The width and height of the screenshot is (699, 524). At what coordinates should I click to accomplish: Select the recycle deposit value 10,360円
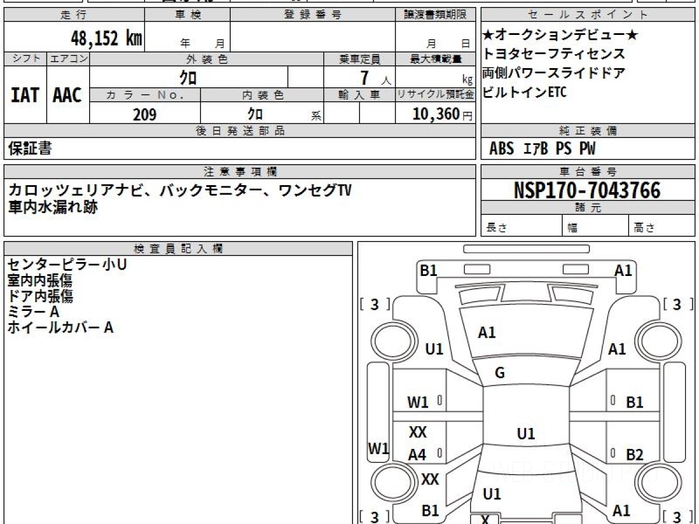(443, 115)
